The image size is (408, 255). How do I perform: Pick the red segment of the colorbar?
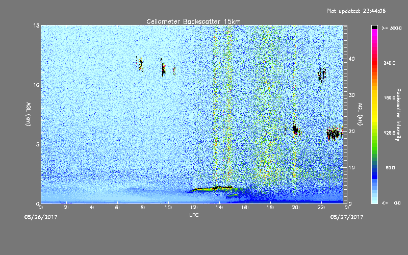(374, 62)
